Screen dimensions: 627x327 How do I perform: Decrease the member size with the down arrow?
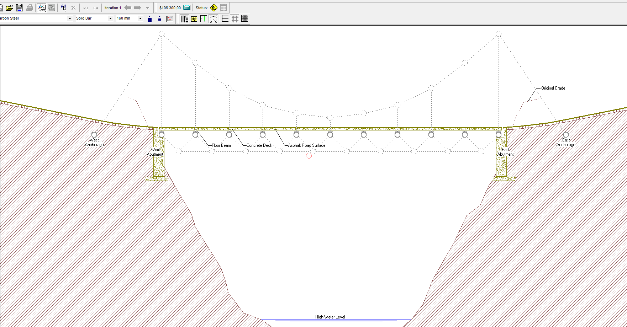tap(159, 19)
